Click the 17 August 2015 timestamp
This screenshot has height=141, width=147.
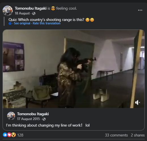click(28, 119)
